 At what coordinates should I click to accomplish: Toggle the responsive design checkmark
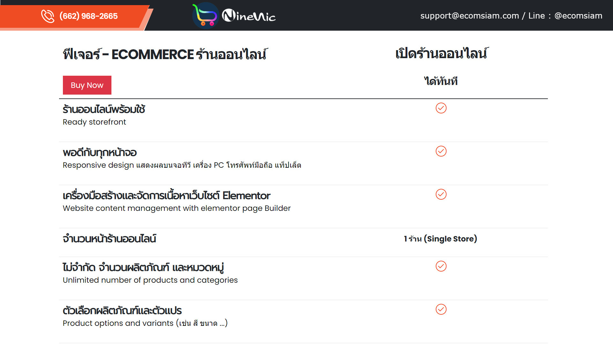441,151
